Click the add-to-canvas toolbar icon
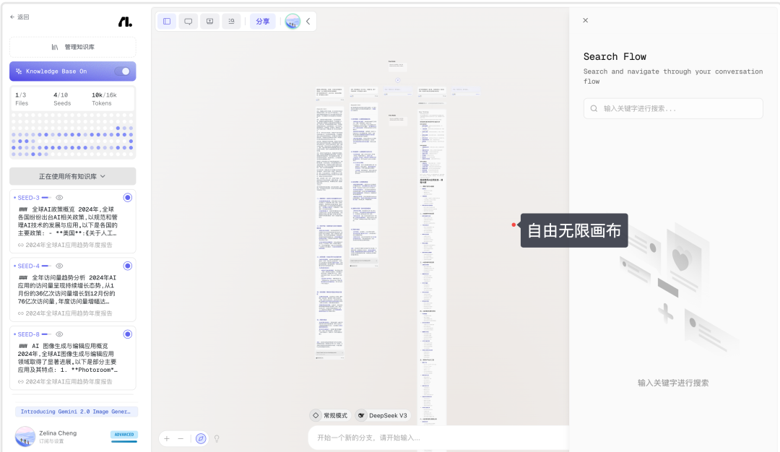The image size is (780, 452). 209,21
